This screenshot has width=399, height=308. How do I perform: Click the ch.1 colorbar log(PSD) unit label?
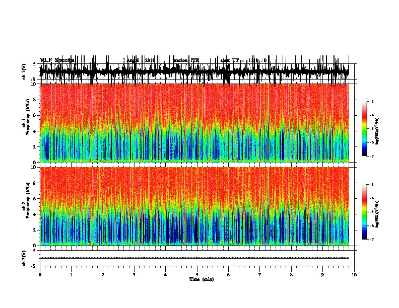tap(377, 131)
